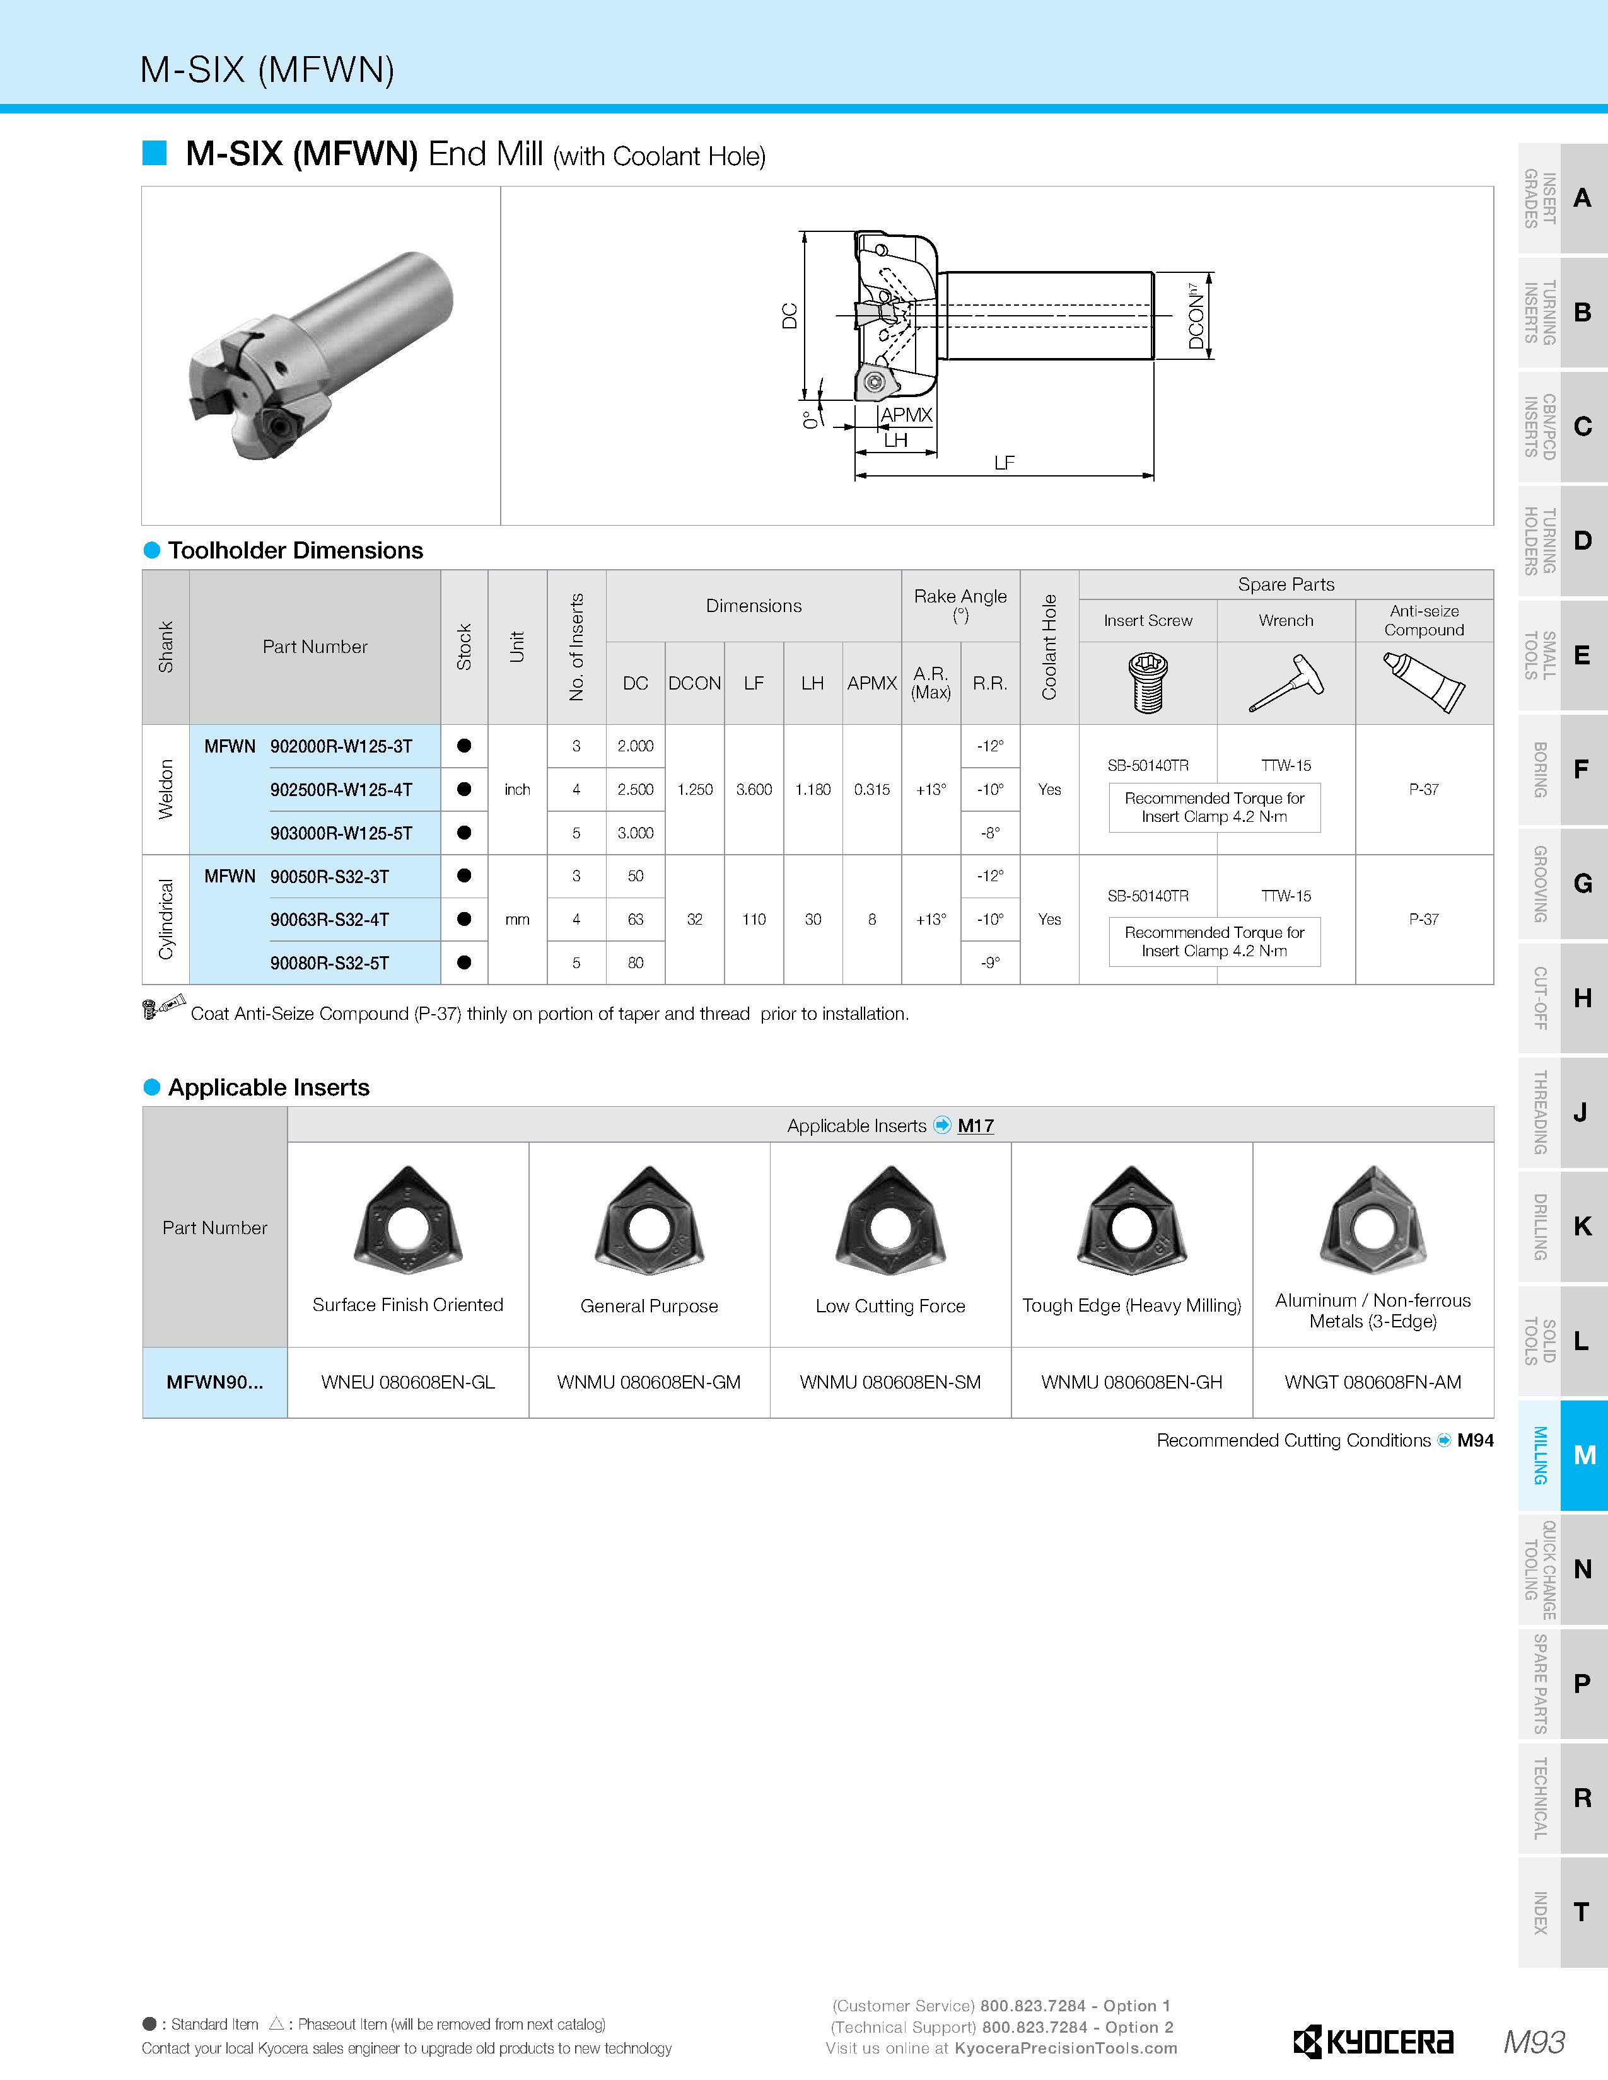Open section J Threading tab

click(x=1563, y=1112)
